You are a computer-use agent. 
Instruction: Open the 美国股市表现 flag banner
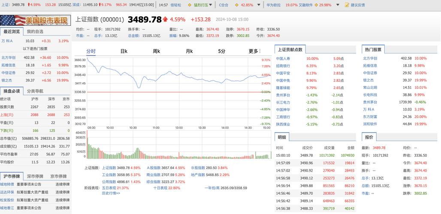(36, 20)
